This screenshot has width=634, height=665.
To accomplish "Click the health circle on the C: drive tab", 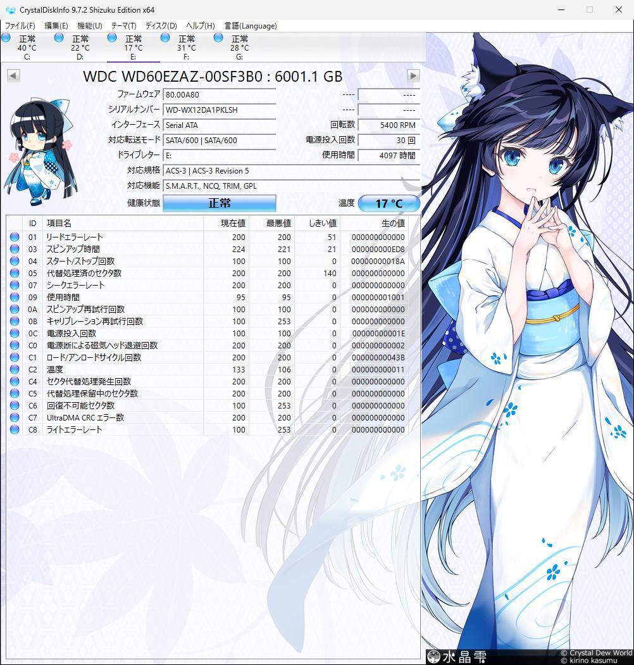I will 6,38.
